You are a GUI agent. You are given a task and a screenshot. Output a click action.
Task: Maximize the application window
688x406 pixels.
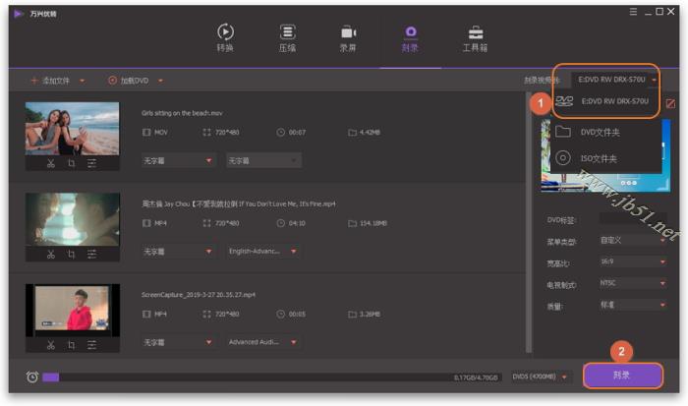tap(659, 12)
